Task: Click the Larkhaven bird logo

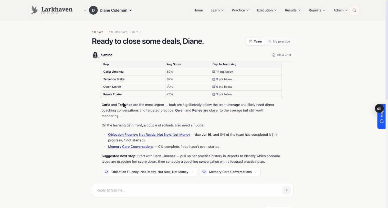Action: (x=34, y=10)
